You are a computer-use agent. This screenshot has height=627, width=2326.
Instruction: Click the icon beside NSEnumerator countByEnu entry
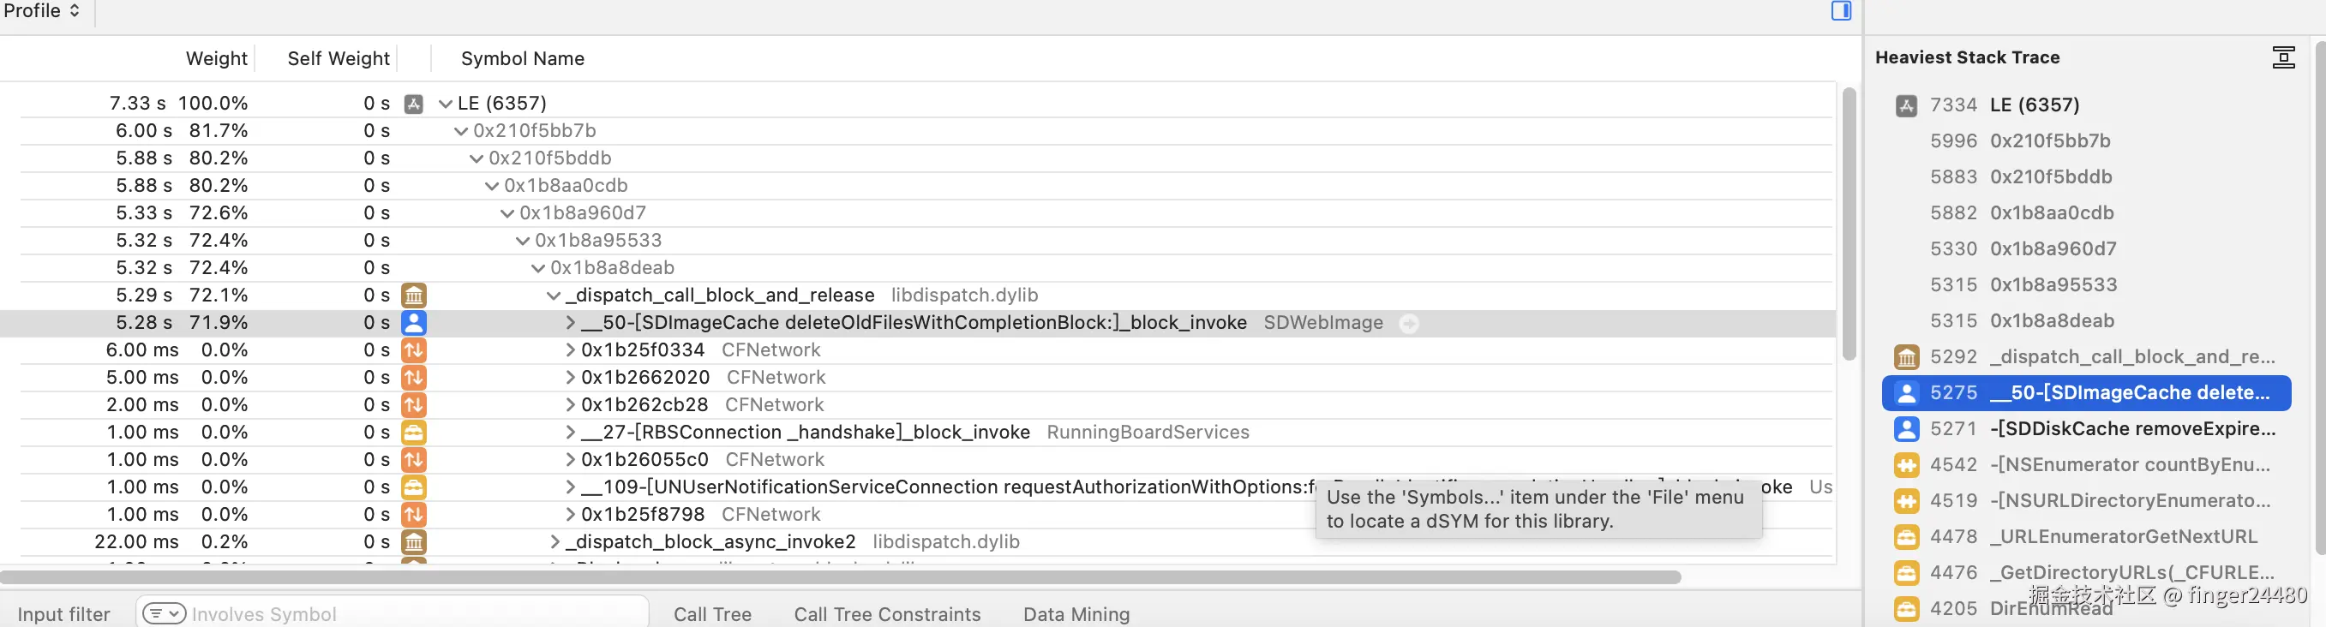coord(1906,465)
